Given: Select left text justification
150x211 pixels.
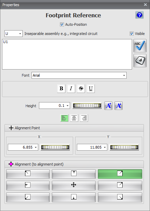Looking at the screenshot, I should pyautogui.click(x=64, y=118).
